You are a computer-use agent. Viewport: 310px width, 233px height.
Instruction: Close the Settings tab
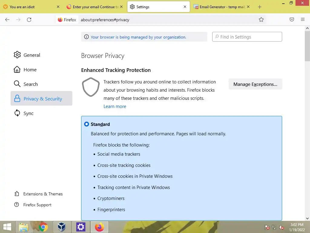coord(185,7)
